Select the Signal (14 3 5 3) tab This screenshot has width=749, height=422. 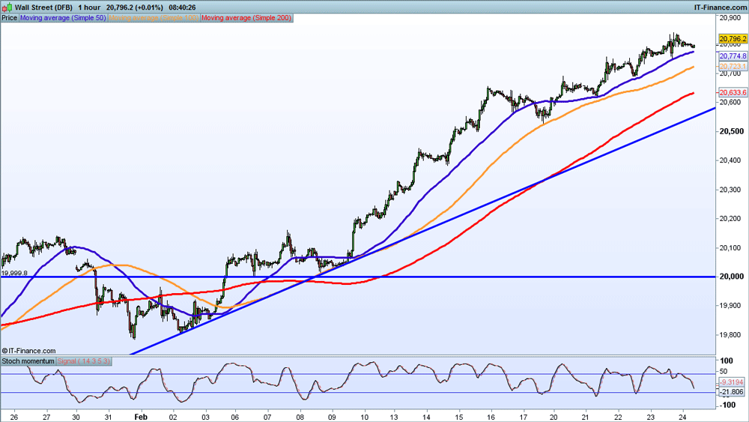pos(84,361)
